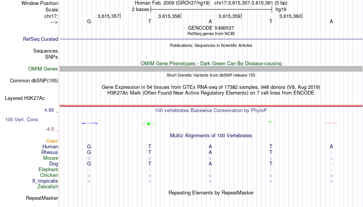Viewport: 363px width, 207px height.
Task: Click the H3K27Ac Mark ENCODE title
Action: (x=211, y=93)
